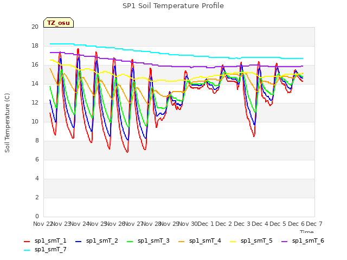Click the red sp1_smT_1 legend swatch
Image resolution: width=347 pixels, height=260 pixels.
27,242
